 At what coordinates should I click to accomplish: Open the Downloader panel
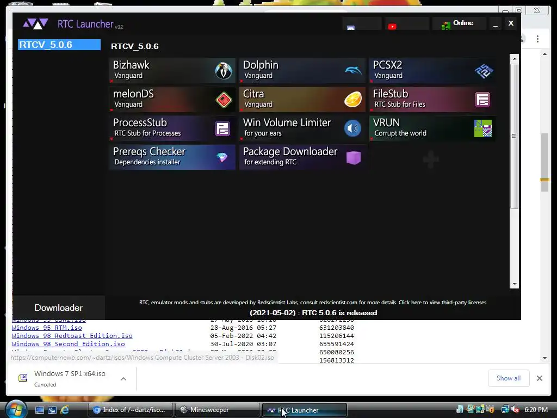59,308
